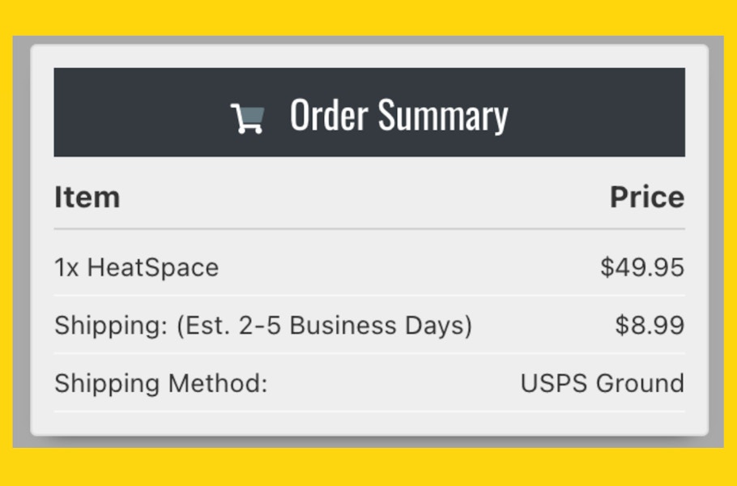This screenshot has height=486, width=737.
Task: Select the Item column header
Action: [x=87, y=197]
